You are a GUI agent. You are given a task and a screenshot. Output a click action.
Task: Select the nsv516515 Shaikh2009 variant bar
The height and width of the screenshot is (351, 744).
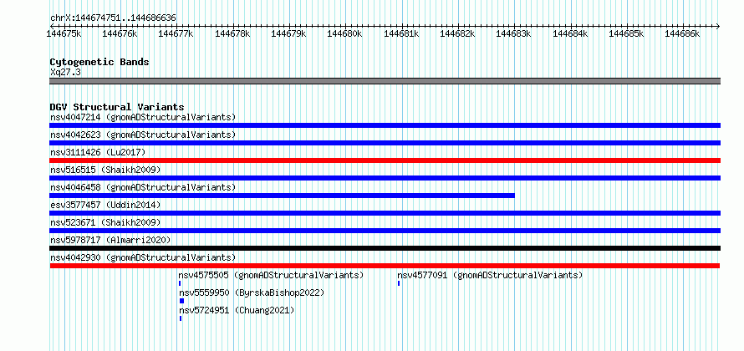(385, 178)
